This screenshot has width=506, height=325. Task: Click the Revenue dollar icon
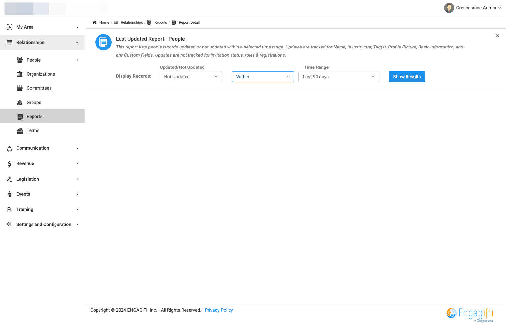coord(10,164)
